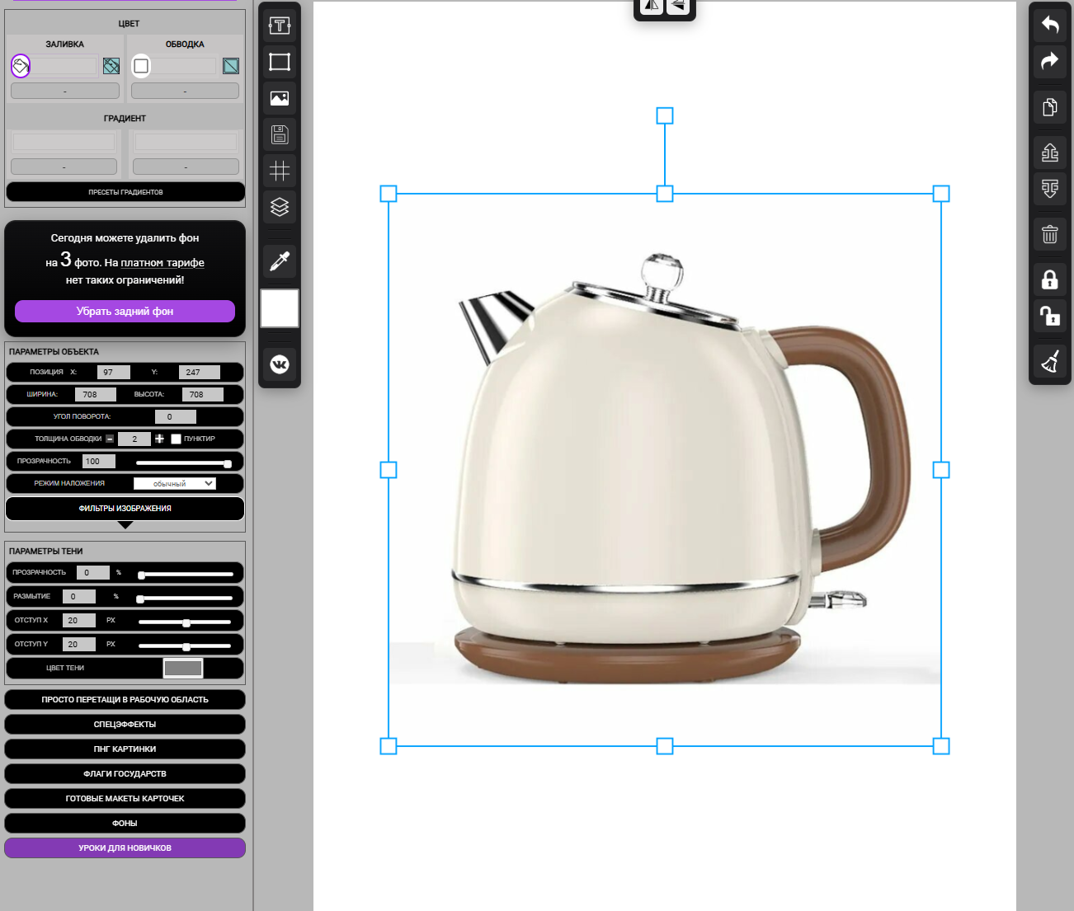Screen dimensions: 1074x911
Task: Open the VK social icon
Action: point(280,364)
